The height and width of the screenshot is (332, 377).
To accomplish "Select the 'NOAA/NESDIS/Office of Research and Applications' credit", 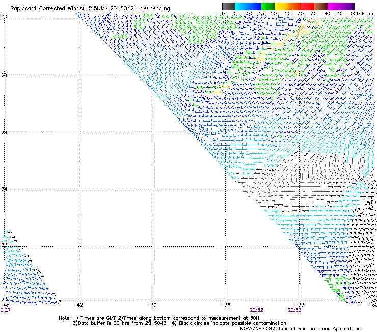I will [x=300, y=329].
